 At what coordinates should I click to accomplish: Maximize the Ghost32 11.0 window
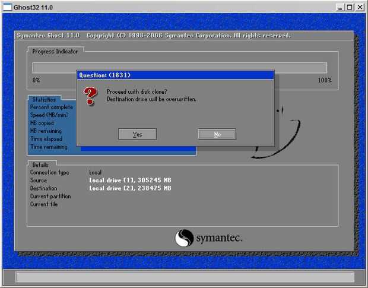[x=350, y=7]
